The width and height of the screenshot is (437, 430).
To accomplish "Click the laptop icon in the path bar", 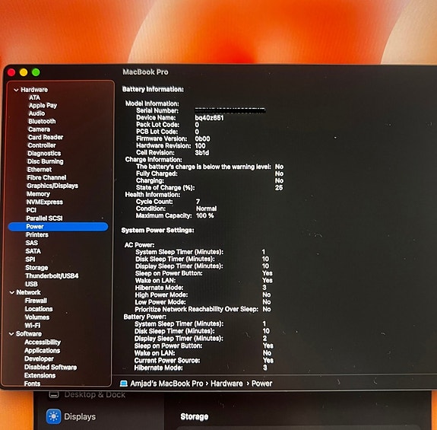I will [123, 384].
